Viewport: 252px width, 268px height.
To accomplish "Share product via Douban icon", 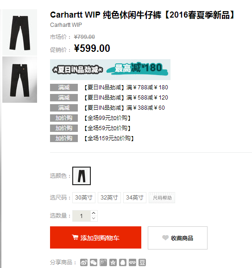I will point(142,262).
